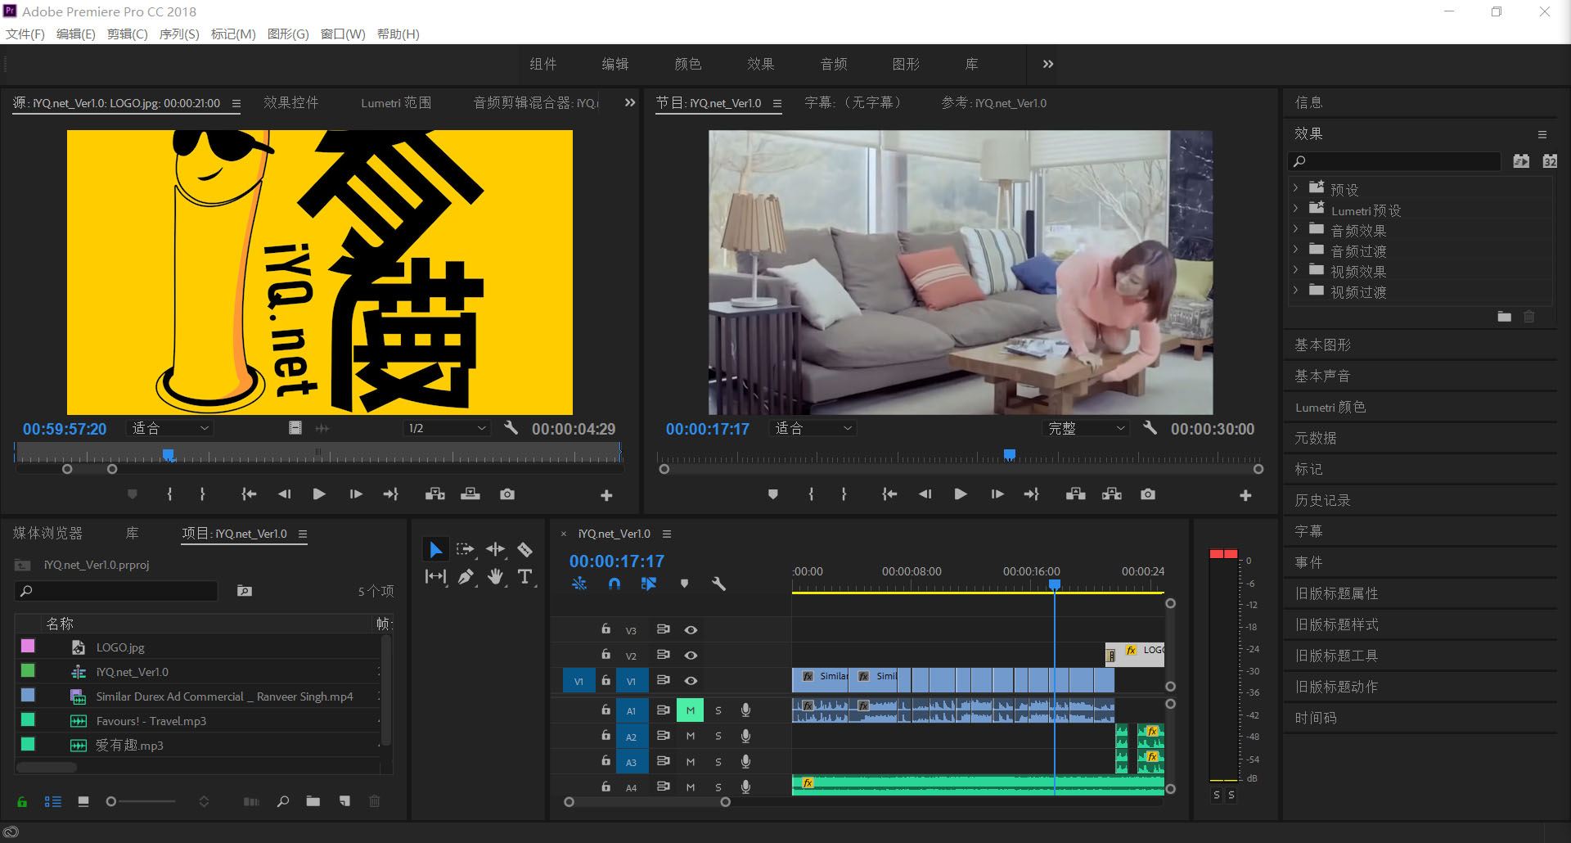Open program monitor settings wrench
The height and width of the screenshot is (843, 1571).
click(1150, 427)
